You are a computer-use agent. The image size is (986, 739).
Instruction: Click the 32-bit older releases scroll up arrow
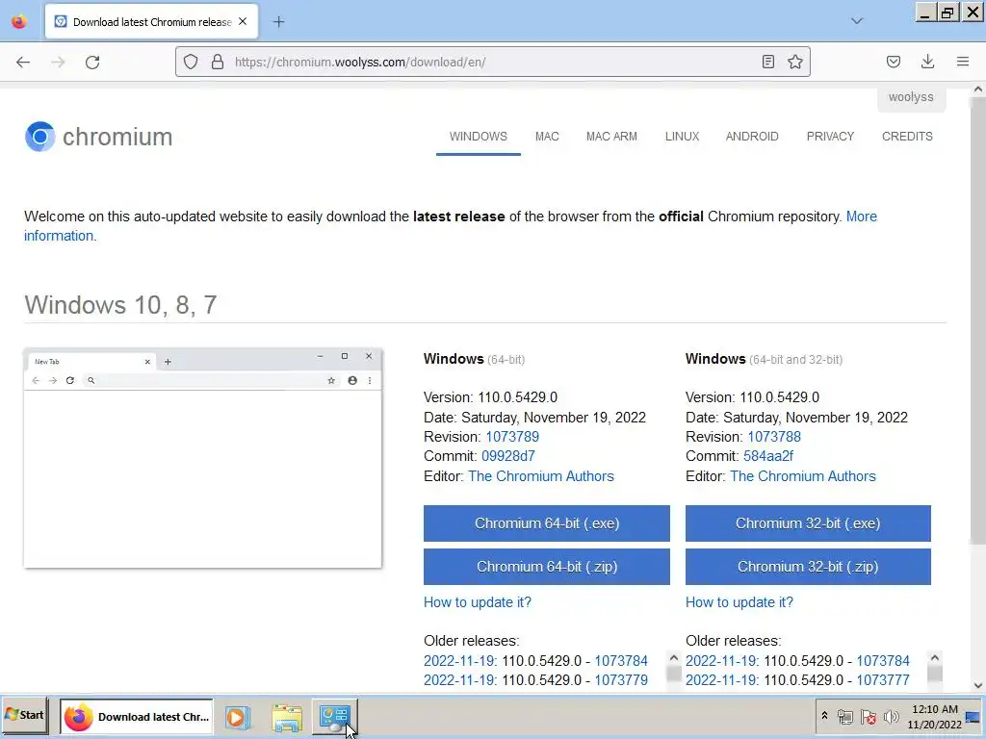934,658
